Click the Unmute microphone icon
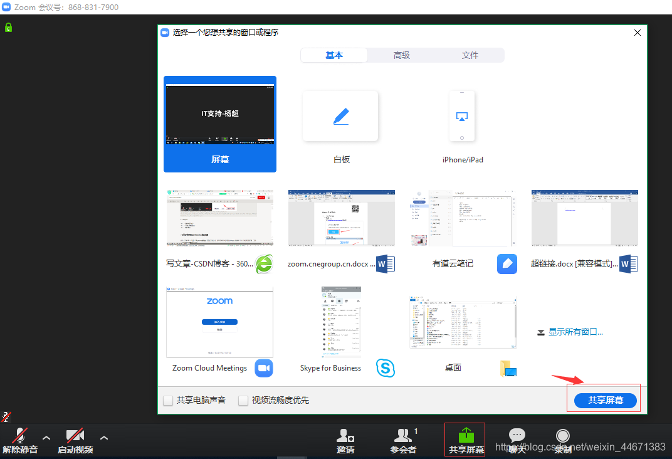 pos(19,435)
